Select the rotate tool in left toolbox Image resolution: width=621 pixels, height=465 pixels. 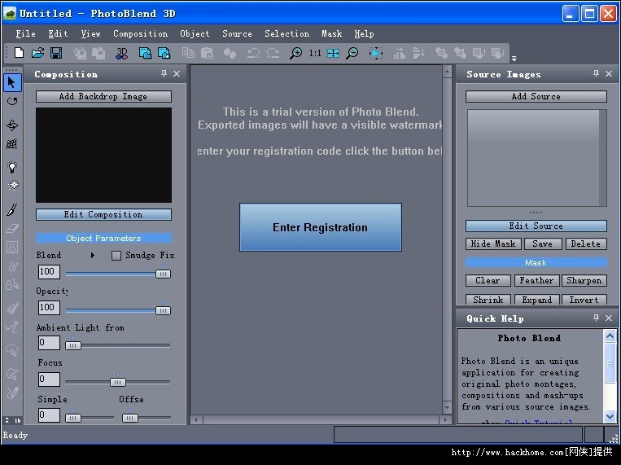pyautogui.click(x=12, y=102)
